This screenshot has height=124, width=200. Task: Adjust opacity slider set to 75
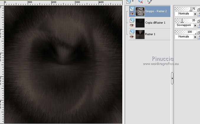pos(186,9)
